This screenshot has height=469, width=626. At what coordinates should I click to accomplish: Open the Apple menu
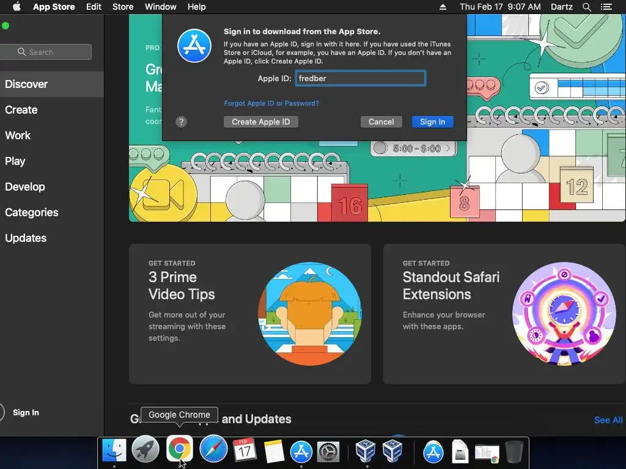[17, 7]
